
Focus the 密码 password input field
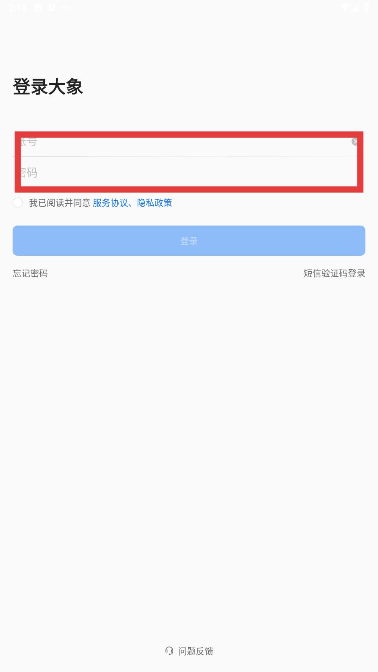[189, 173]
